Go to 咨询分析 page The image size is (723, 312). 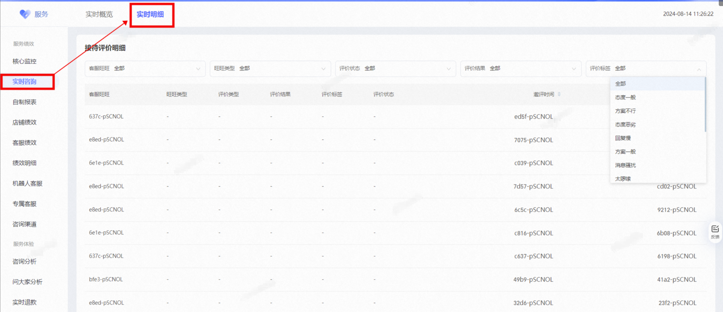[x=24, y=261]
